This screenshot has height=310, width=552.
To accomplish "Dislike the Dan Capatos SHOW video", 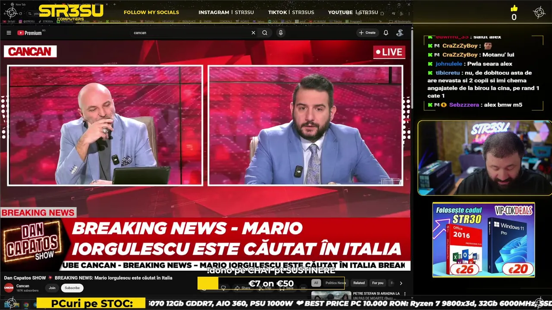I will 223,288.
